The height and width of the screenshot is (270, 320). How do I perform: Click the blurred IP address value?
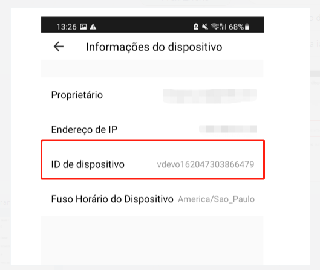pyautogui.click(x=228, y=129)
